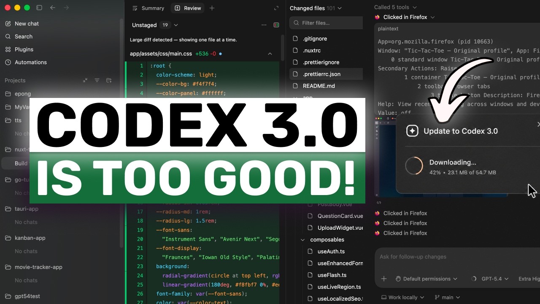Select the epong project
This screenshot has width=540, height=304.
pos(23,94)
